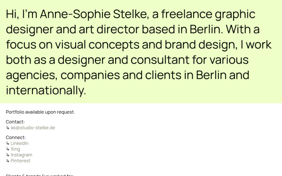
Task: Open the Instagram link
Action: click(x=22, y=155)
